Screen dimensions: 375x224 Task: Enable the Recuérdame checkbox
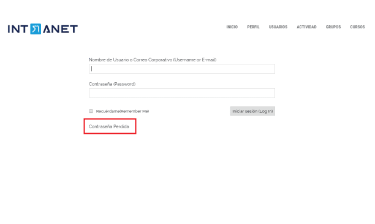91,111
